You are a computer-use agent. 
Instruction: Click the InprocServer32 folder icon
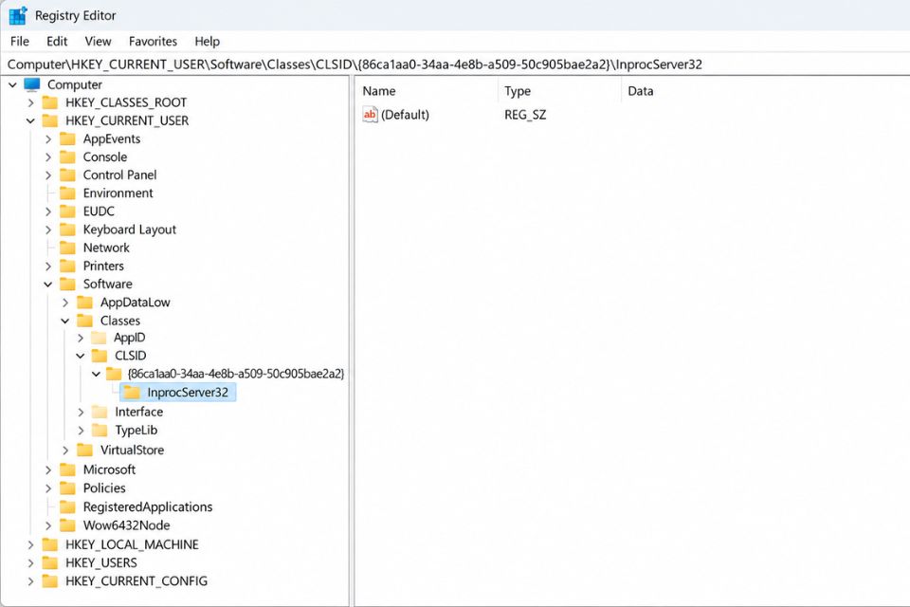[x=132, y=392]
